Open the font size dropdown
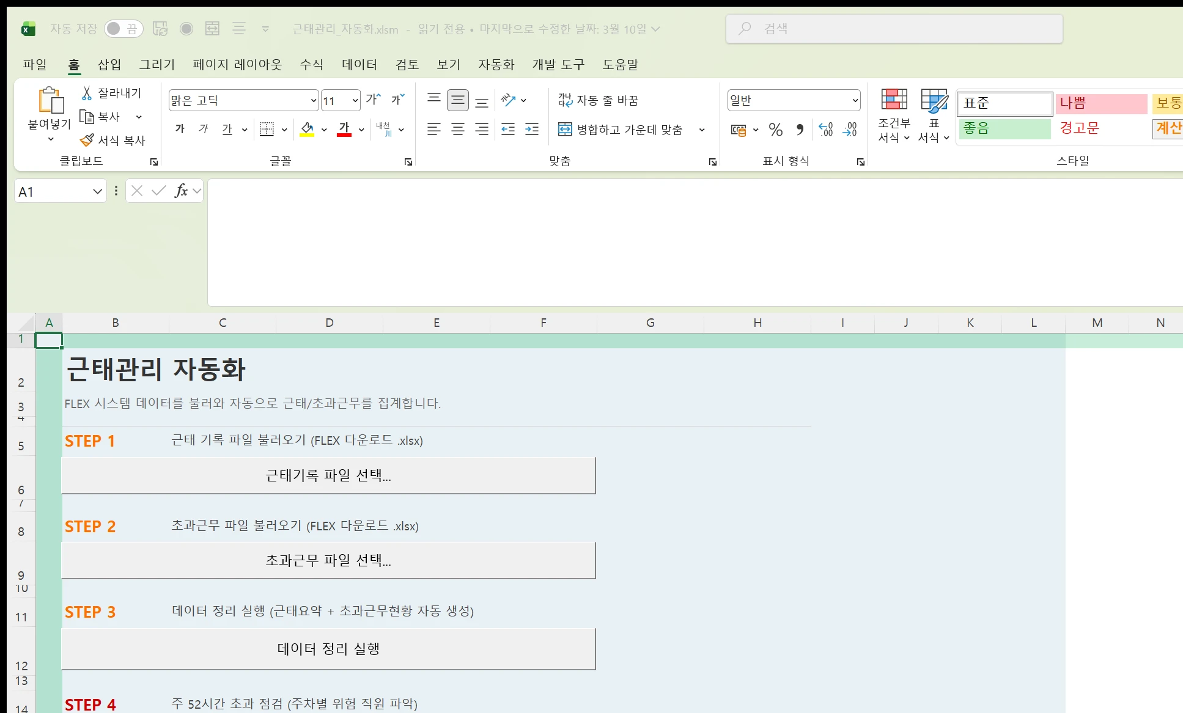Image resolution: width=1183 pixels, height=713 pixels. 355,100
